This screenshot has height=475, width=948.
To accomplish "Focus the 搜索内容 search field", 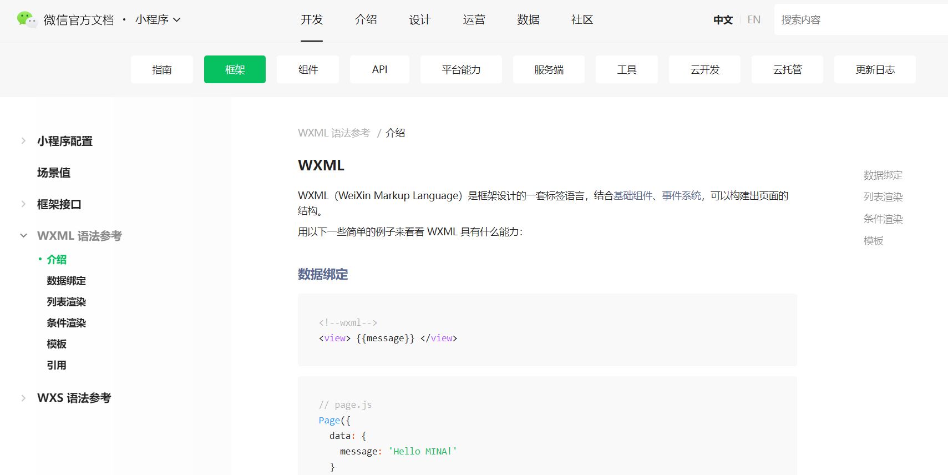I will point(861,19).
